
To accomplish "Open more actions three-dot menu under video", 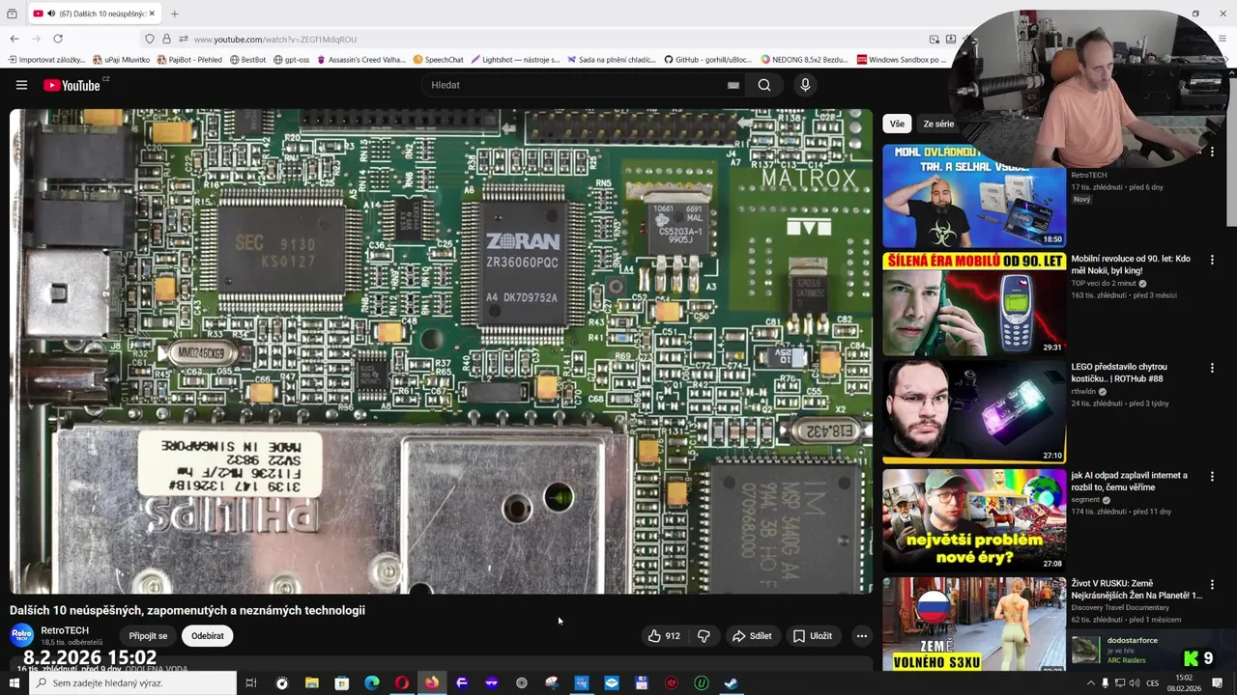I will 861,636.
